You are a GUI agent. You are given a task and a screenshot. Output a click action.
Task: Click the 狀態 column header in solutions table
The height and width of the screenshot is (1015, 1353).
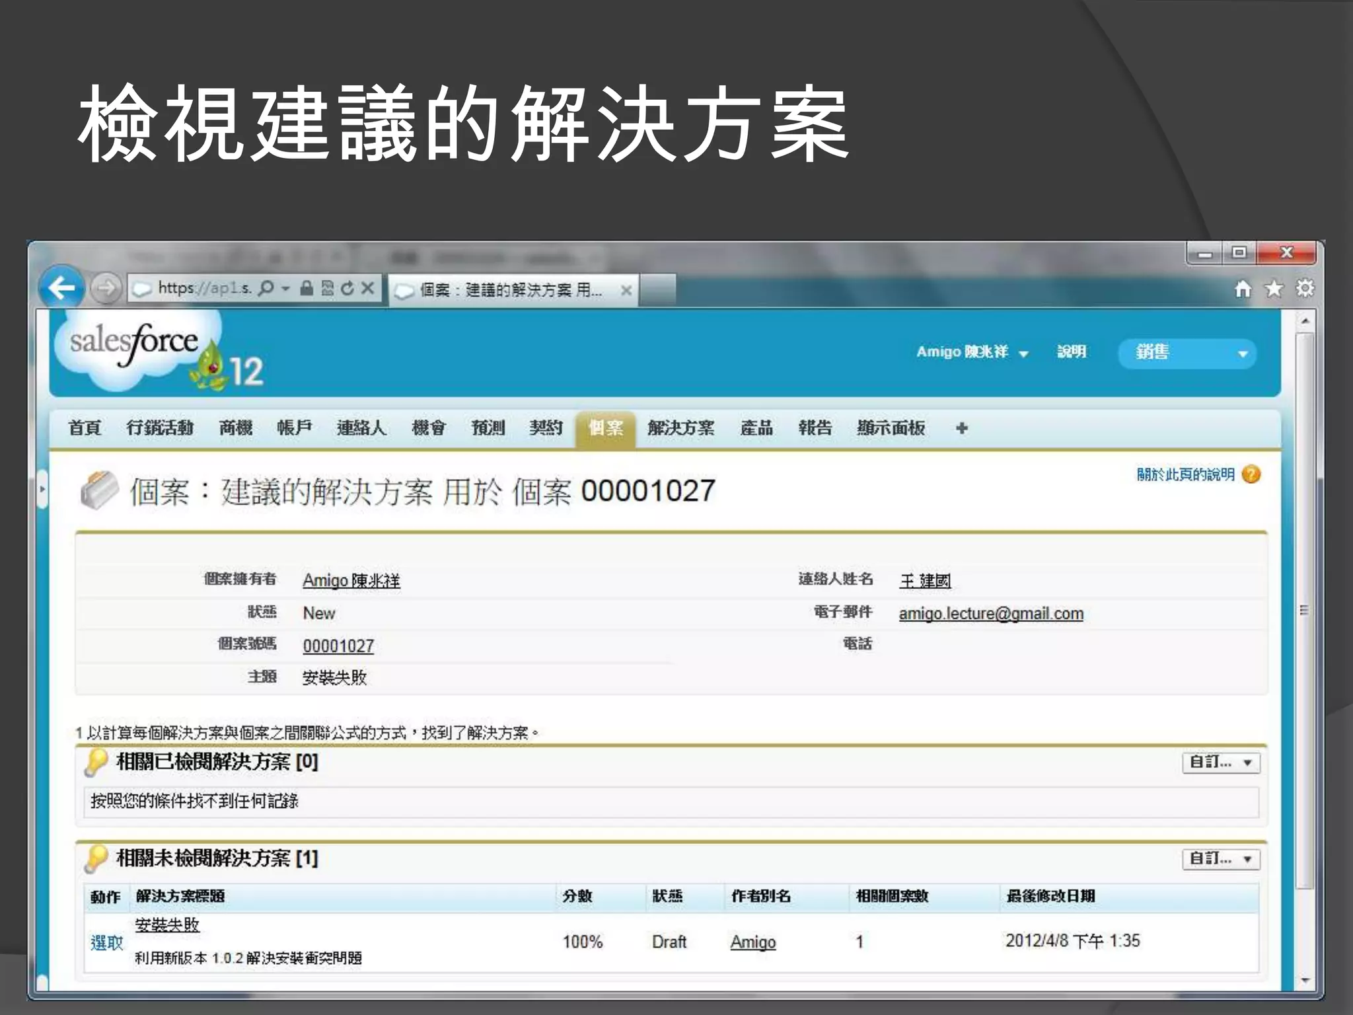click(x=667, y=897)
